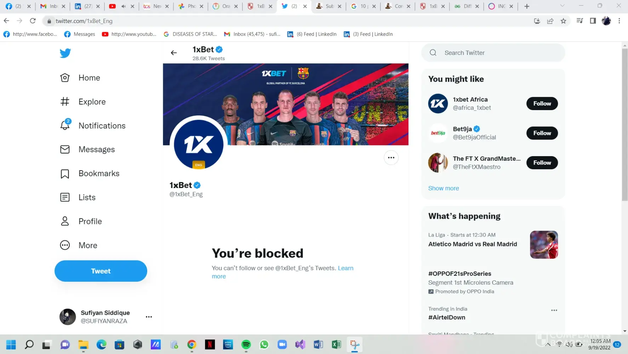628x354 pixels.
Task: Open the 1xBet profile picture
Action: click(199, 144)
